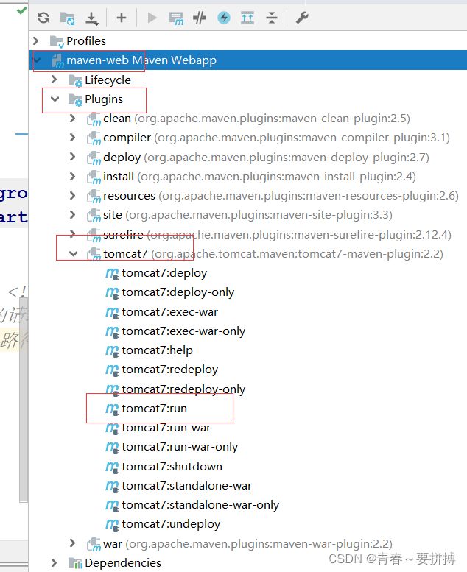
Task: Select the tomcat7:deploy goal
Action: [164, 273]
